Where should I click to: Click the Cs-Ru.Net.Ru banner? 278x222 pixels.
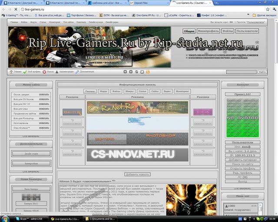click(x=138, y=108)
